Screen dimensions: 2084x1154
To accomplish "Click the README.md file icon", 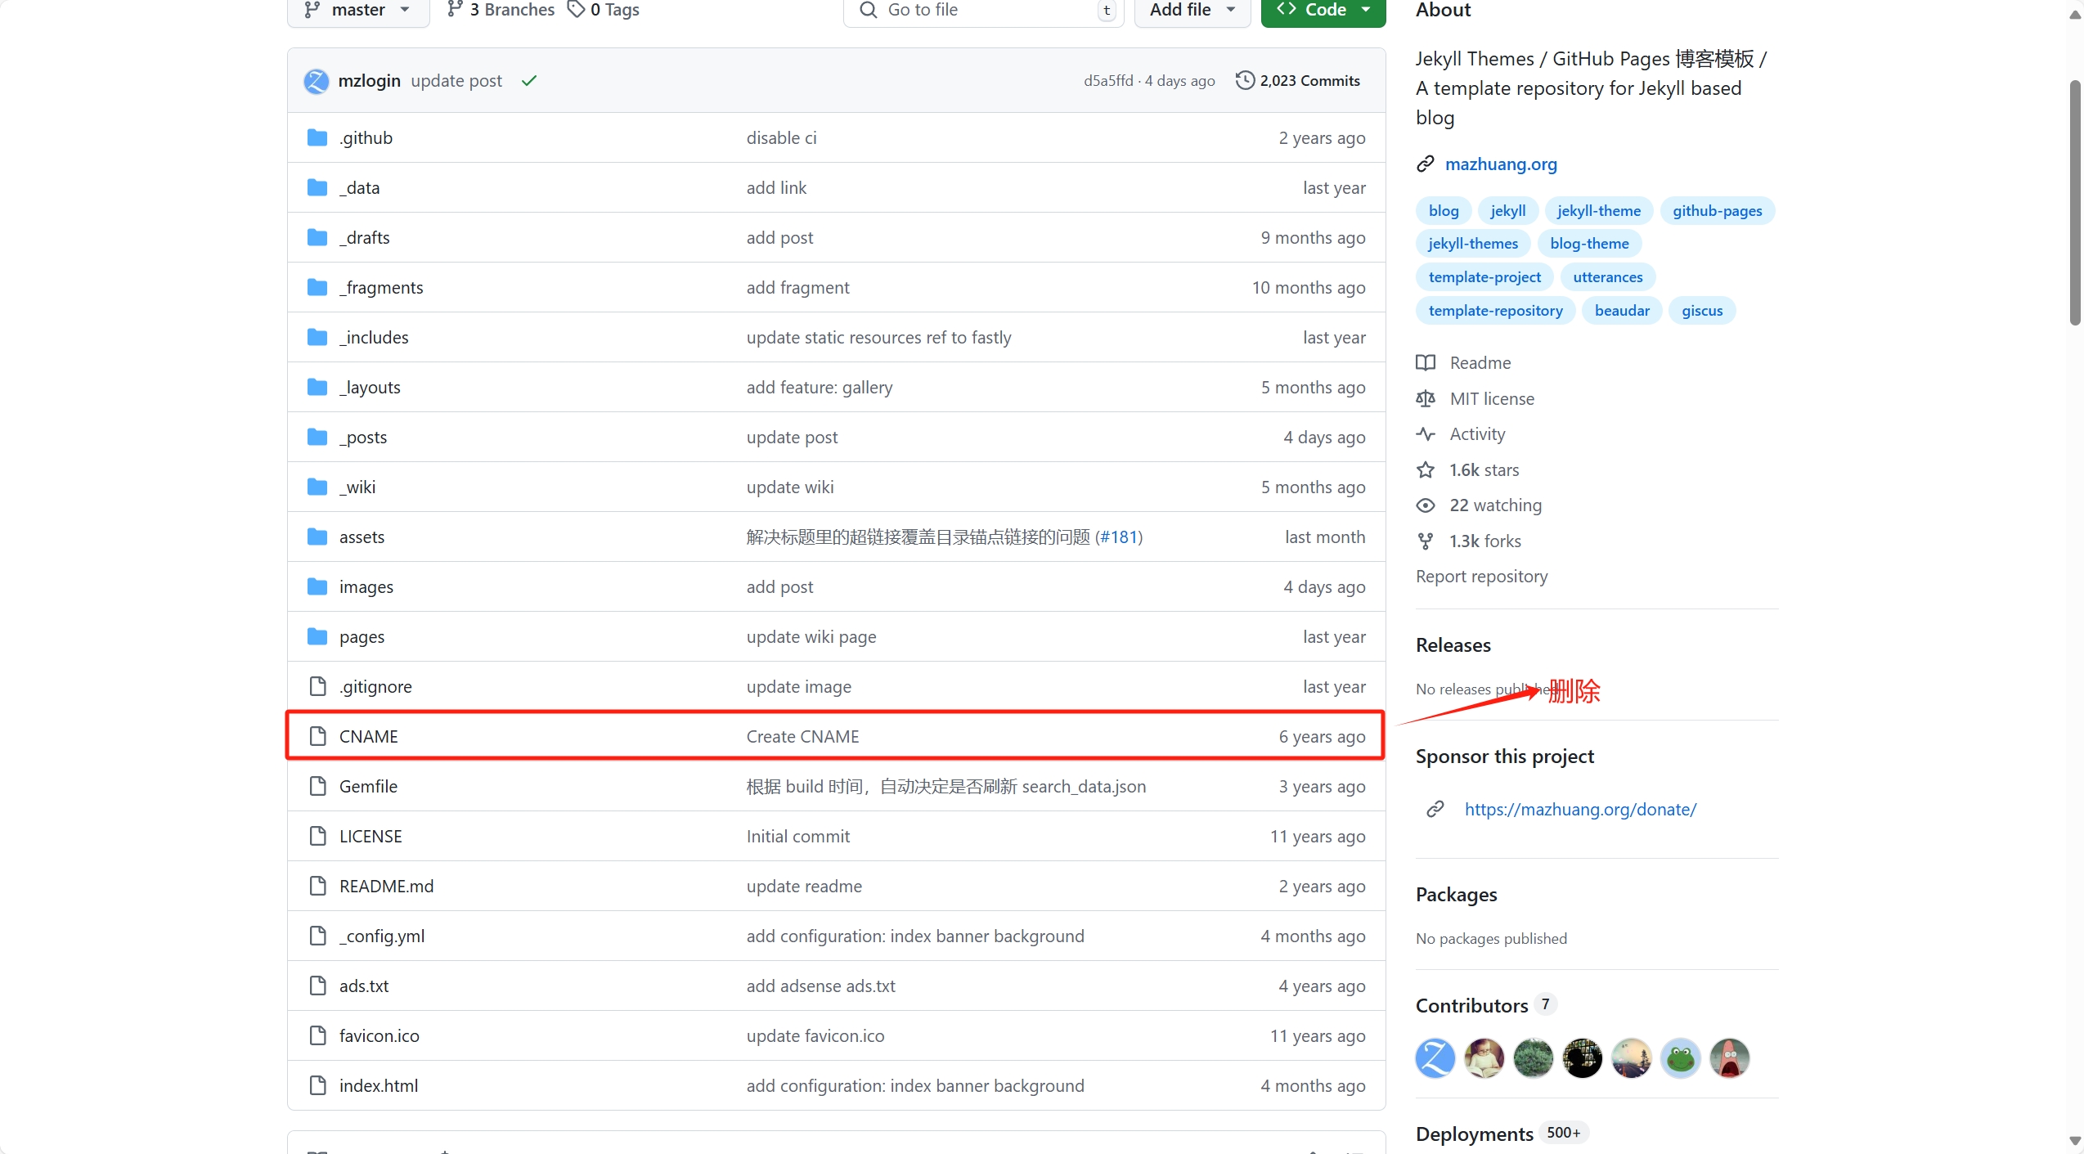I will (318, 887).
